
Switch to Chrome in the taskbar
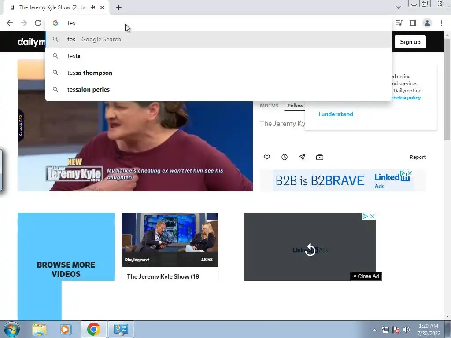[x=94, y=329]
